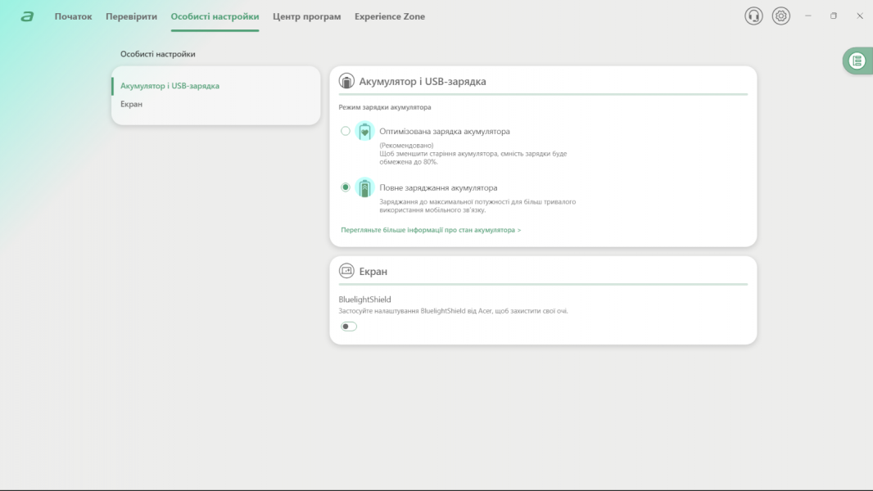Go to the Центр програм tab
Screen dimensions: 873x491
(x=306, y=16)
